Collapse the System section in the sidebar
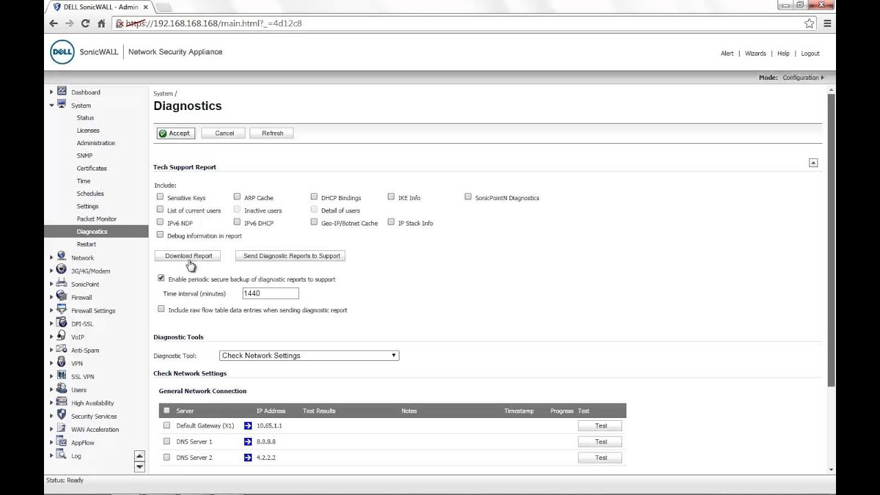Viewport: 880px width, 495px height. tap(52, 105)
